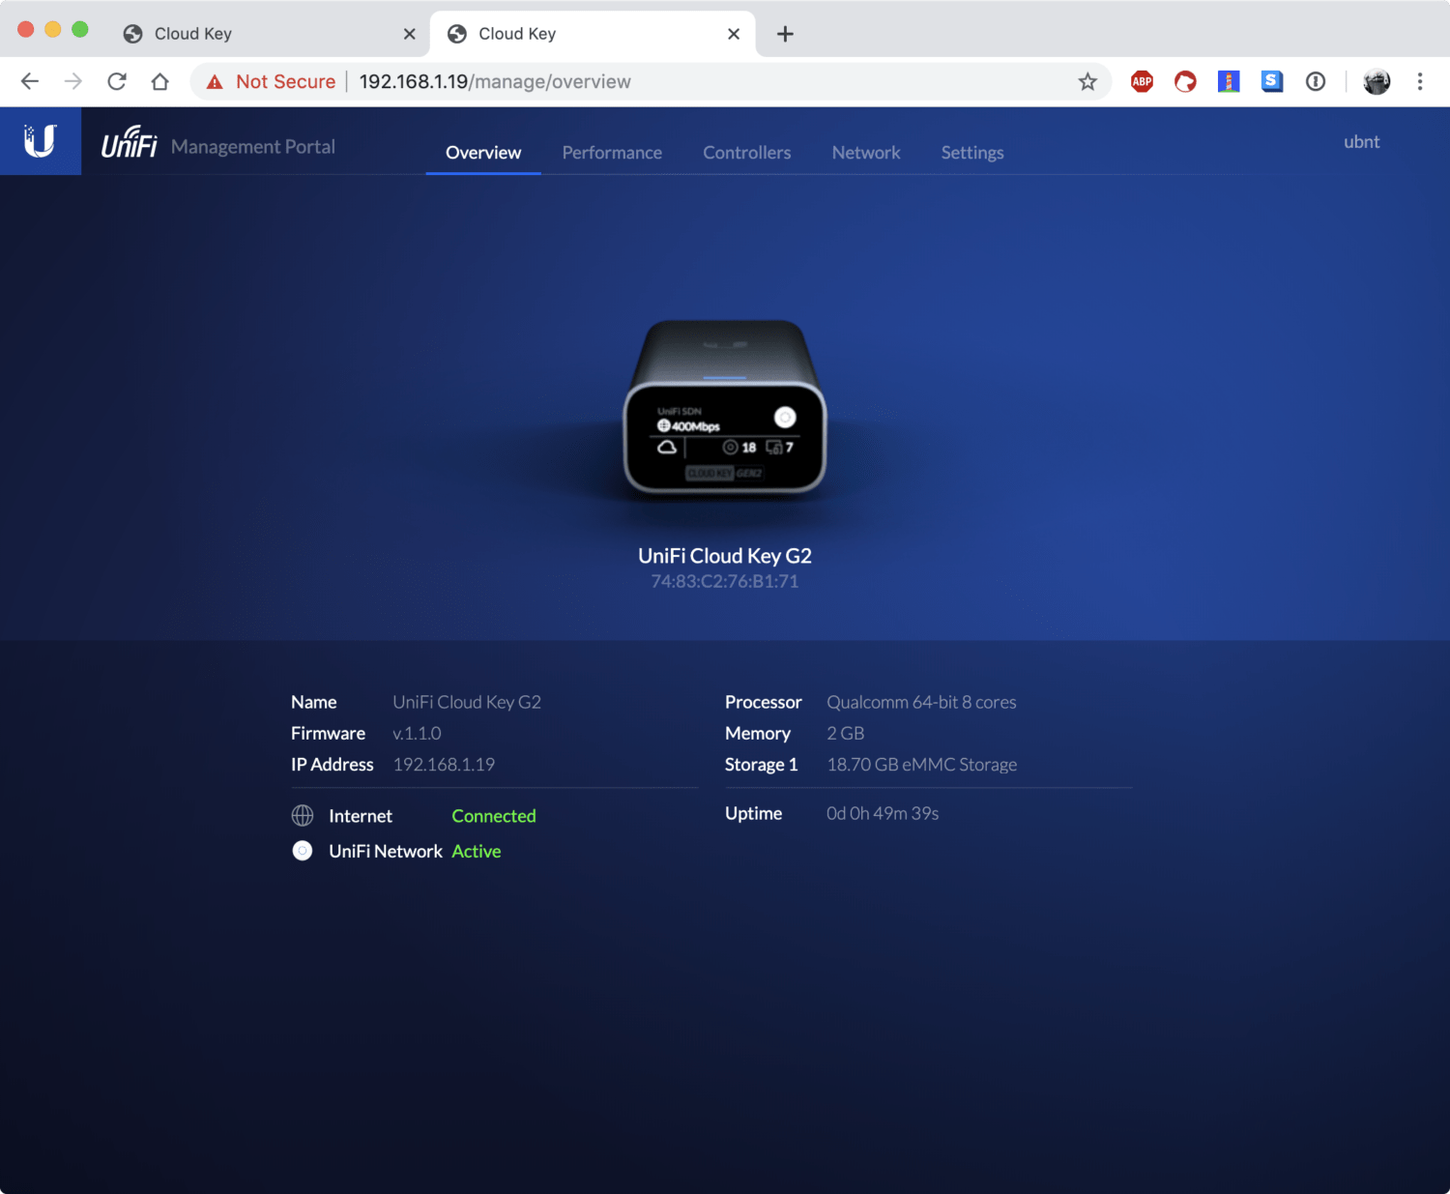Open the browser home page icon
Screen dimensions: 1450x1194
[x=160, y=81]
